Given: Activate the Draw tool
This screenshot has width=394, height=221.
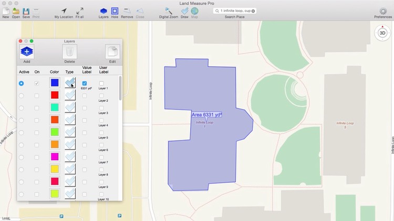Looking at the screenshot, I should point(184,10).
